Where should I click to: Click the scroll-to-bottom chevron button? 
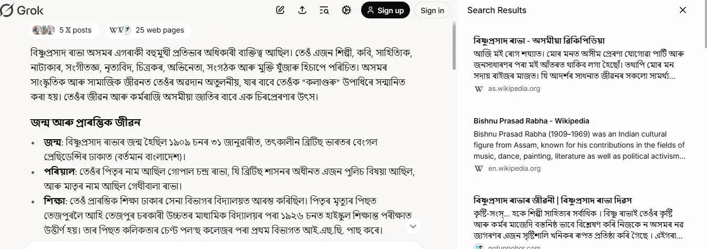tap(413, 226)
